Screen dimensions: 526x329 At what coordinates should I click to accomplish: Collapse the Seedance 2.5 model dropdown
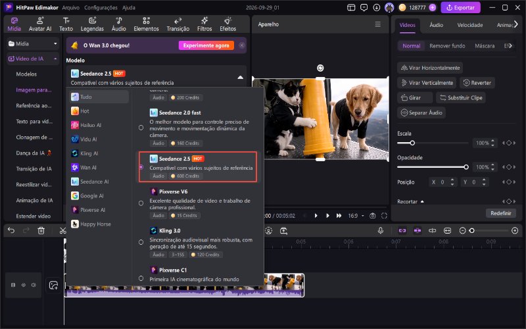(240, 78)
